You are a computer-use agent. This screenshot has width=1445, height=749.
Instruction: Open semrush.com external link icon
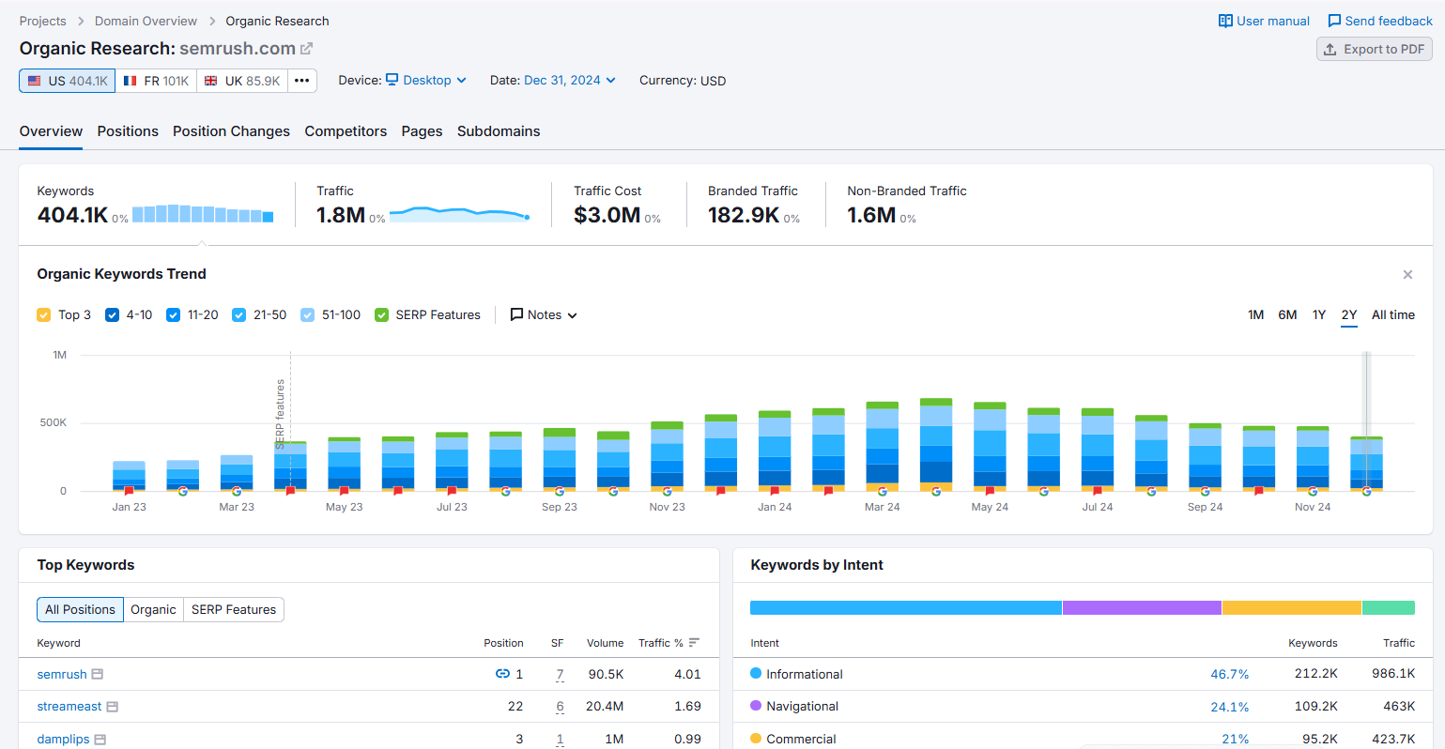(306, 49)
